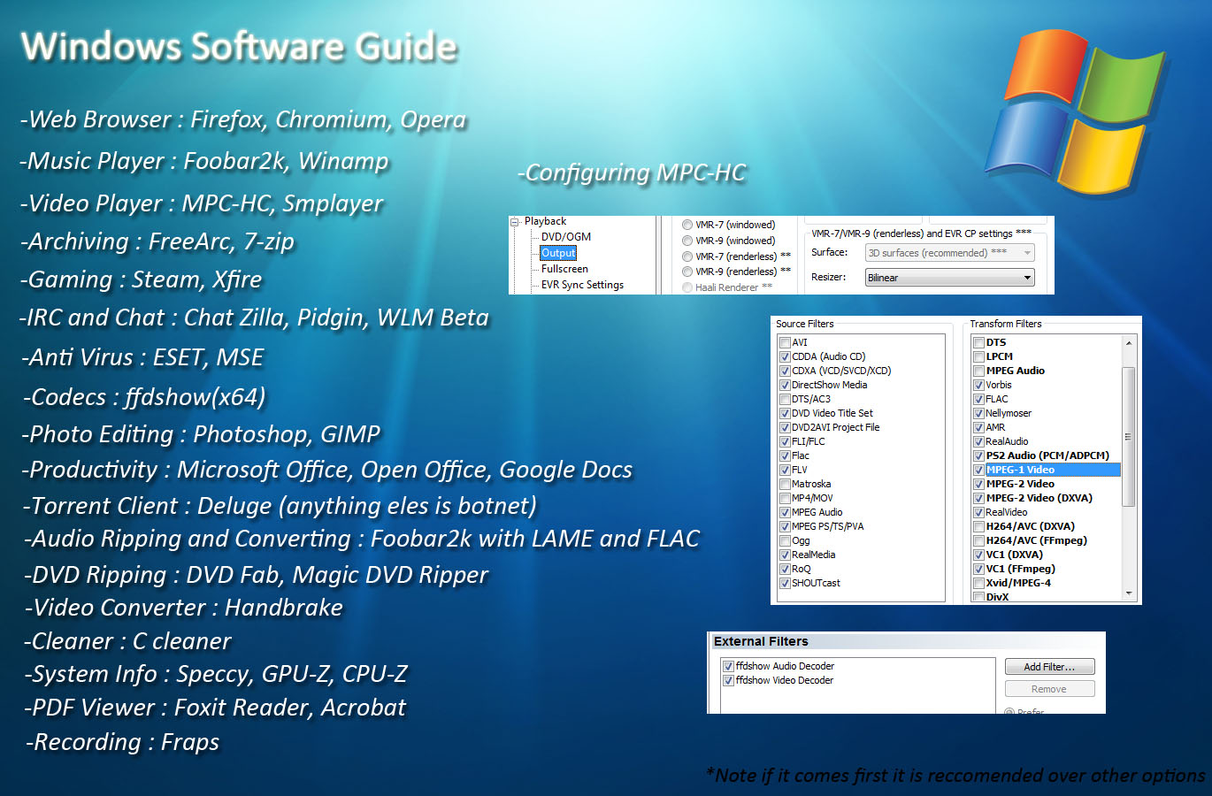Screen dimensions: 1212x796
Task: Toggle the FLV source filter
Action: pyautogui.click(x=785, y=471)
